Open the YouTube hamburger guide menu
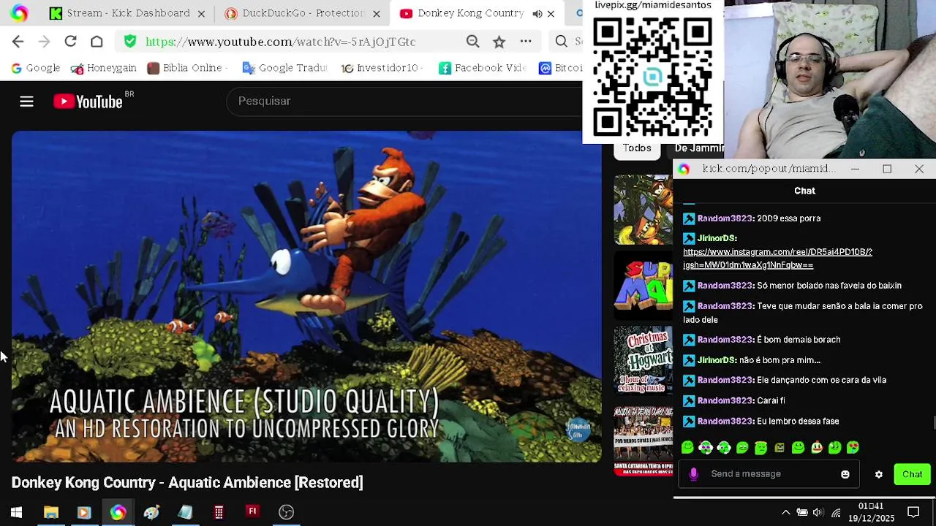This screenshot has width=936, height=526. 26,102
